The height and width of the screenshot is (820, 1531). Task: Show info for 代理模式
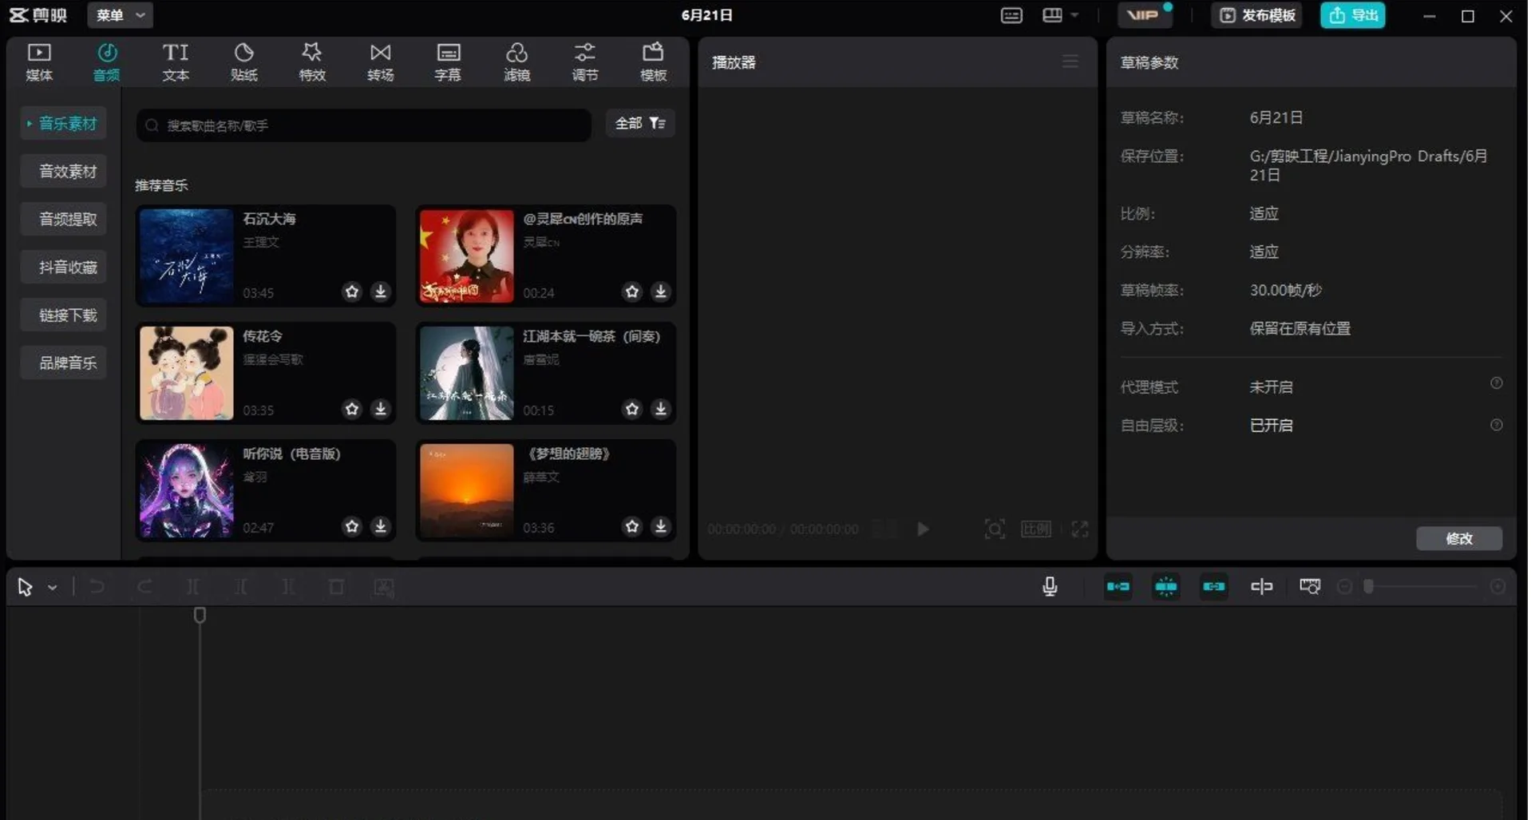(1497, 383)
